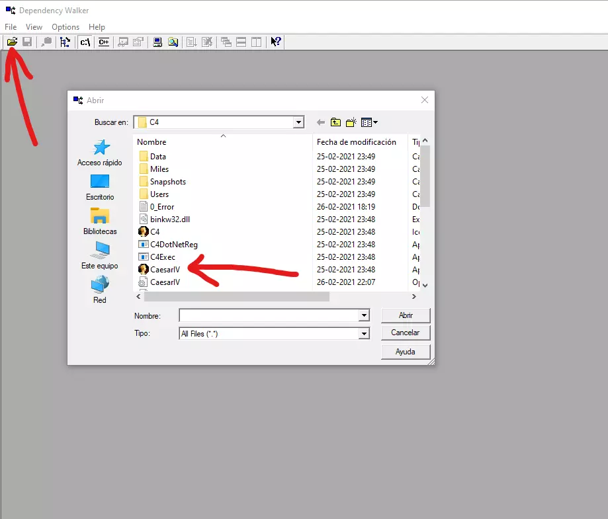Image resolution: width=608 pixels, height=519 pixels.
Task: Click the Cascade windows toolbar icon
Action: pyautogui.click(x=226, y=42)
